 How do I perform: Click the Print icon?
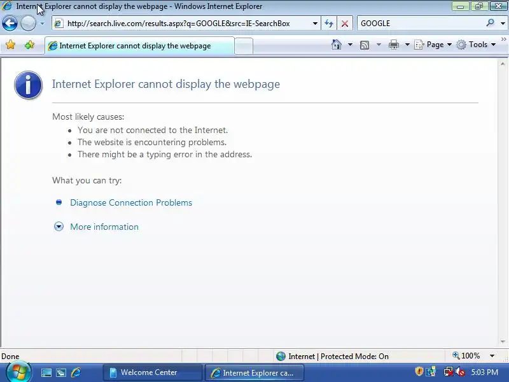click(393, 45)
